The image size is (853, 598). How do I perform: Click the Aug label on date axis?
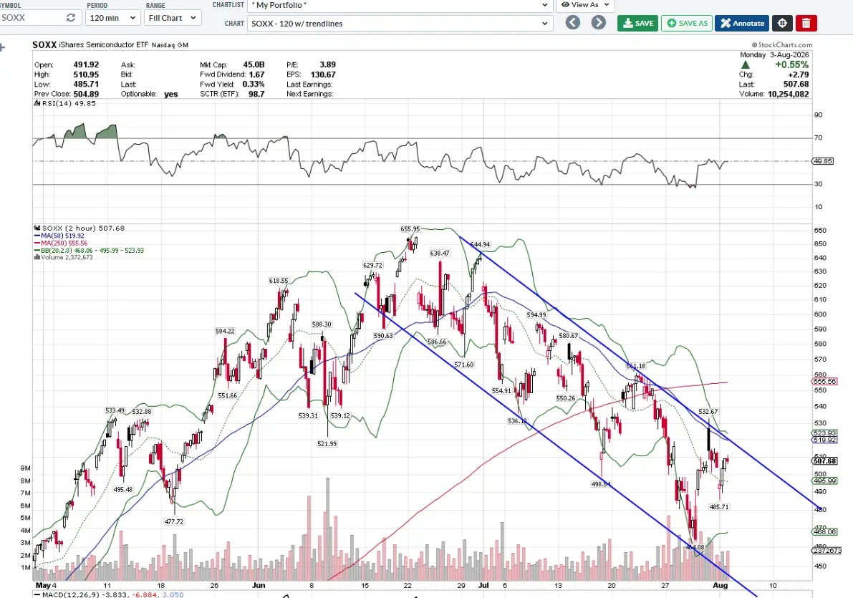click(x=721, y=586)
